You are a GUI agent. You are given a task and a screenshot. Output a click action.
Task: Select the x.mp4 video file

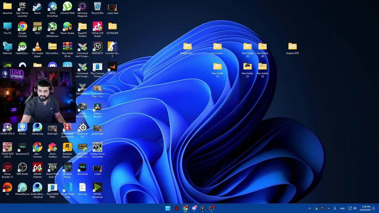coord(97,170)
